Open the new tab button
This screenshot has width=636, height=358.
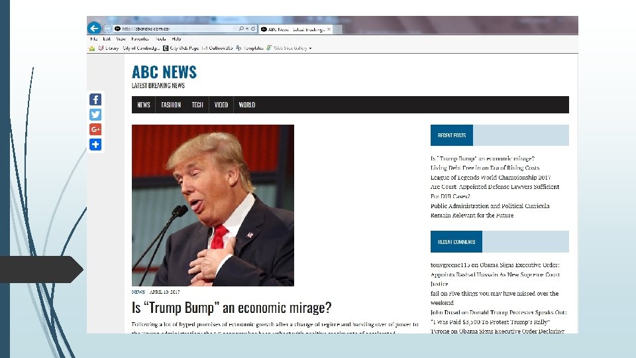point(338,29)
